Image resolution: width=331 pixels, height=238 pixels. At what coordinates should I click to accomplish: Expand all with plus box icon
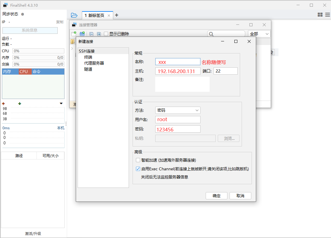[x=99, y=34]
